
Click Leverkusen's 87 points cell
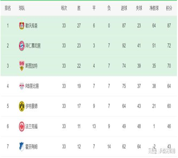pos(169,26)
